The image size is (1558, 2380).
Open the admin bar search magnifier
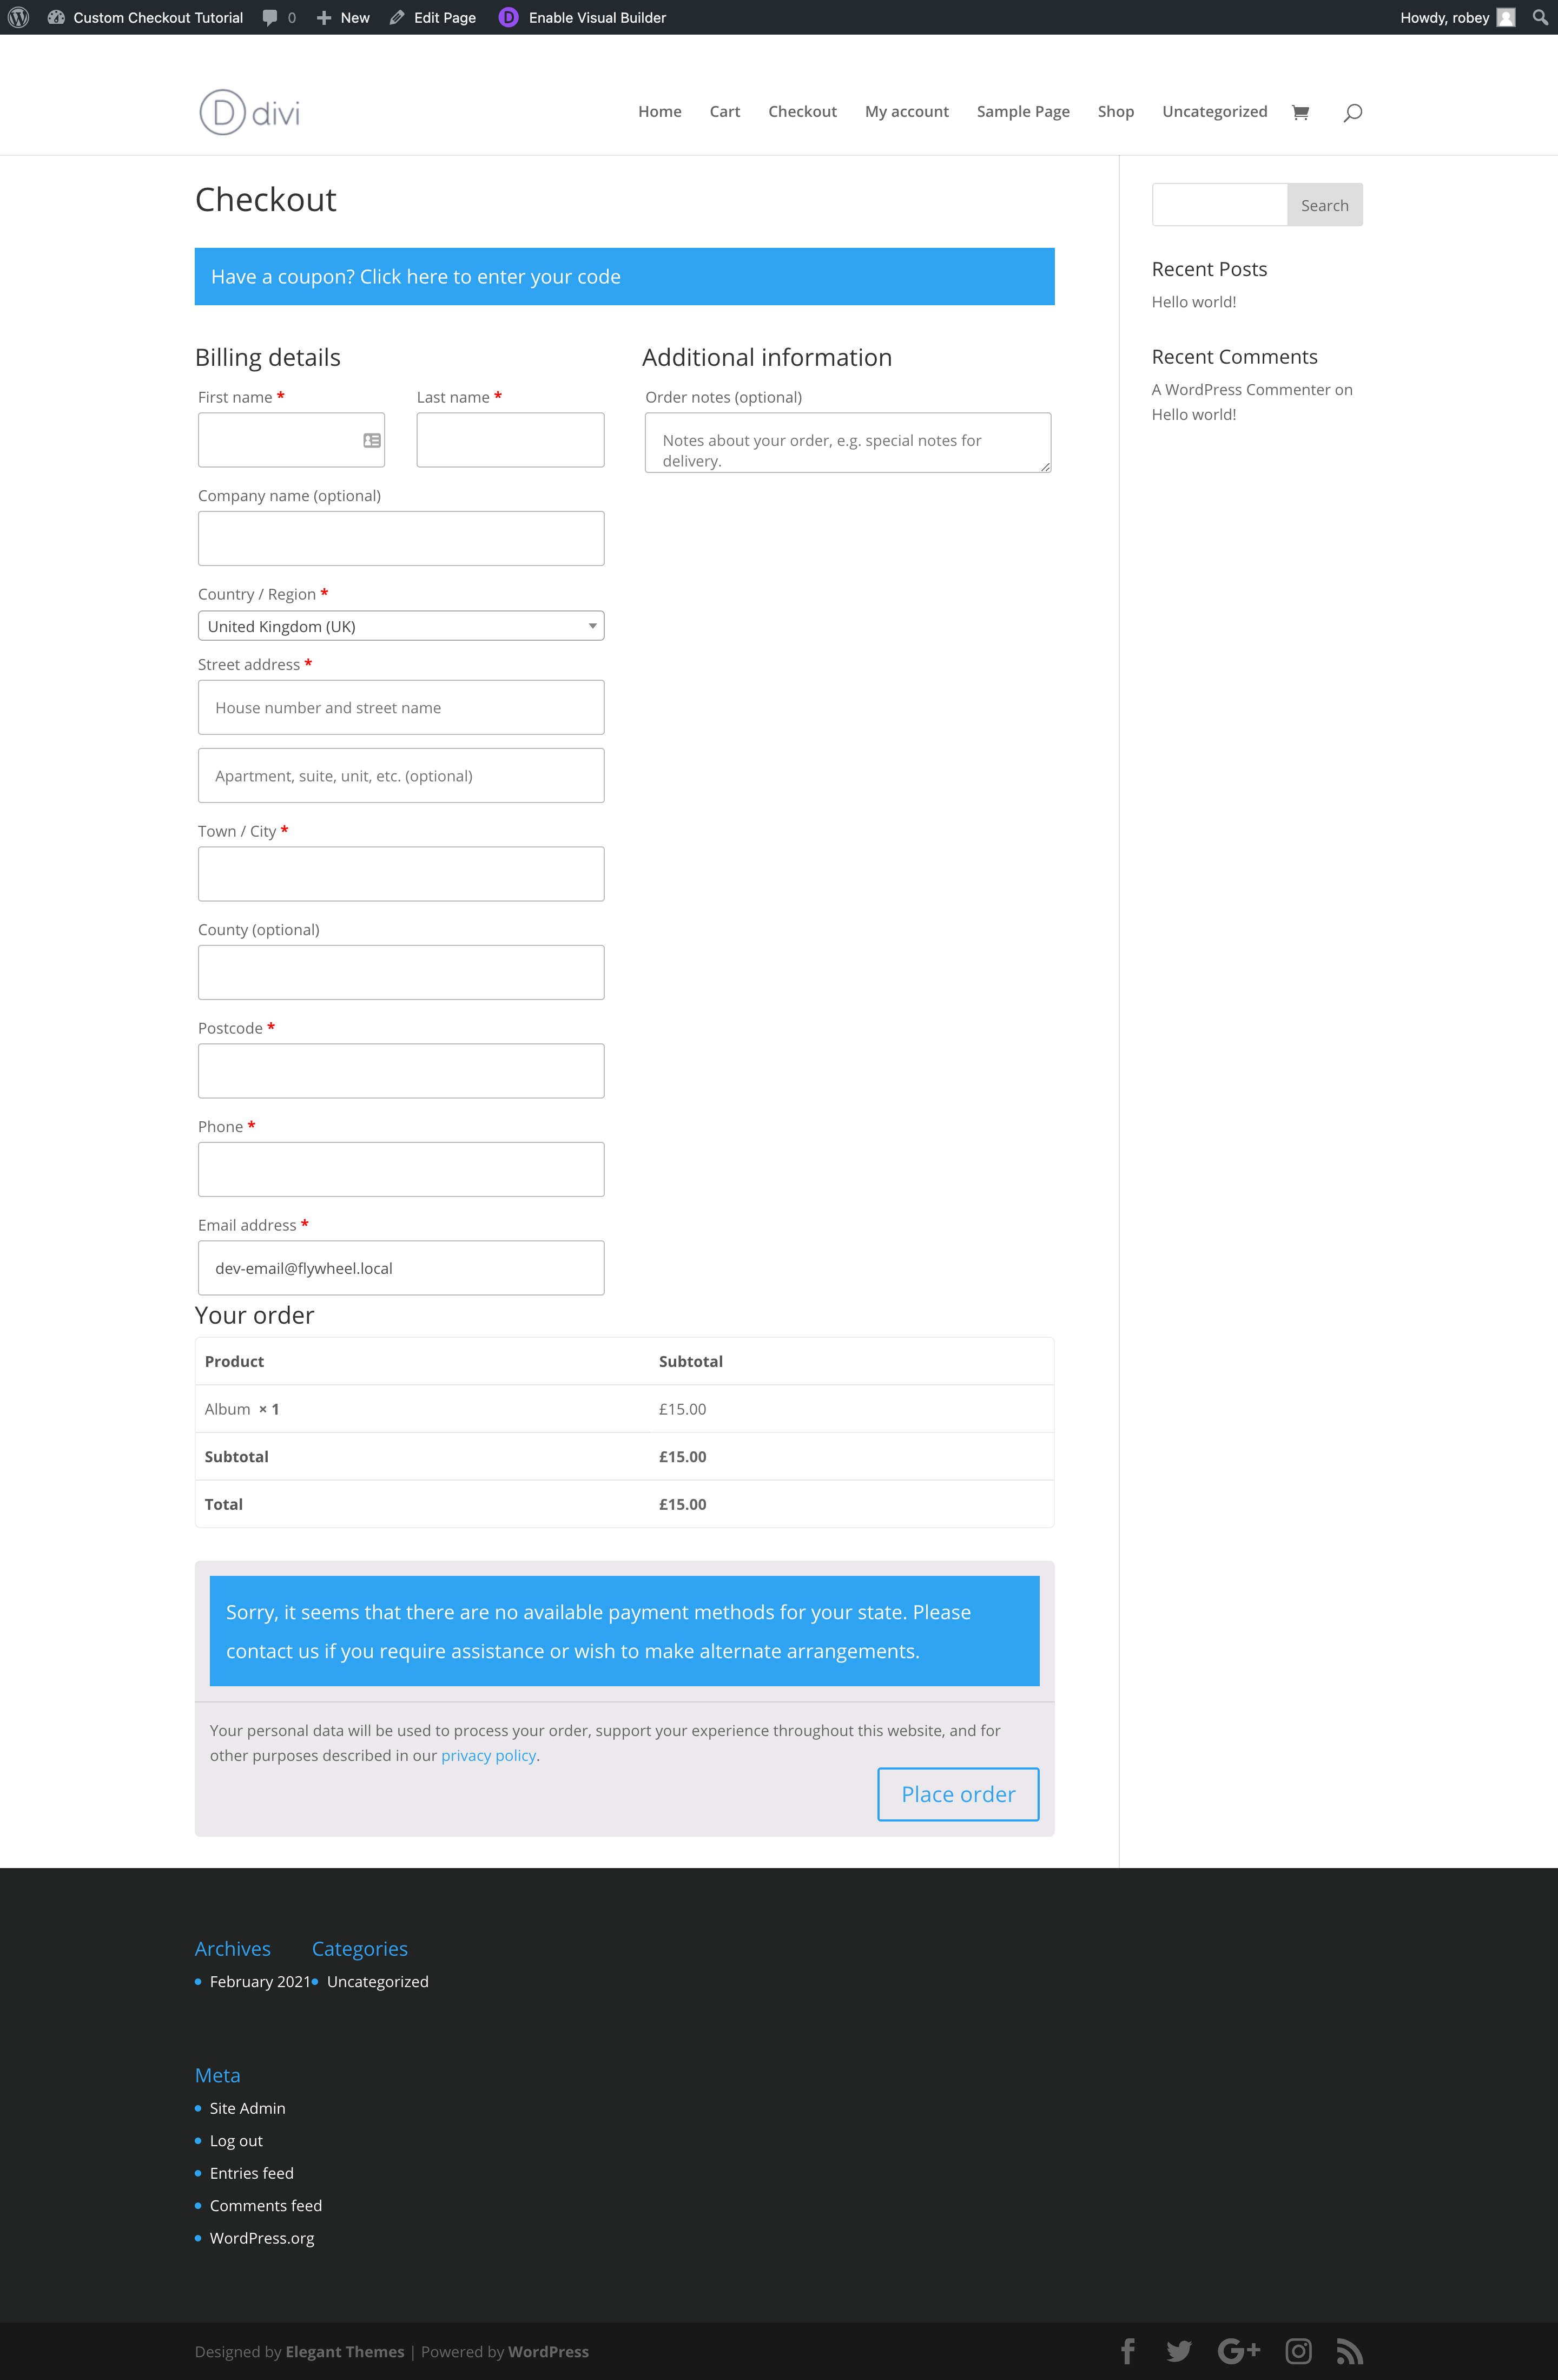coord(1540,17)
